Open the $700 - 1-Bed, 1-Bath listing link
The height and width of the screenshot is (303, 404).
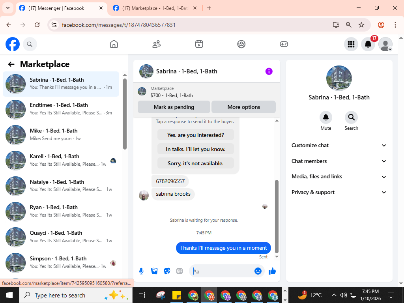[x=172, y=95]
